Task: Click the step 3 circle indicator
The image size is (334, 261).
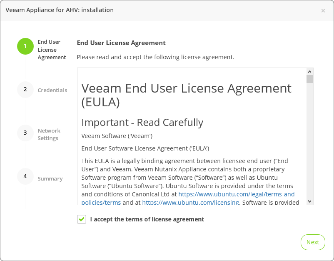Action: tap(25, 133)
